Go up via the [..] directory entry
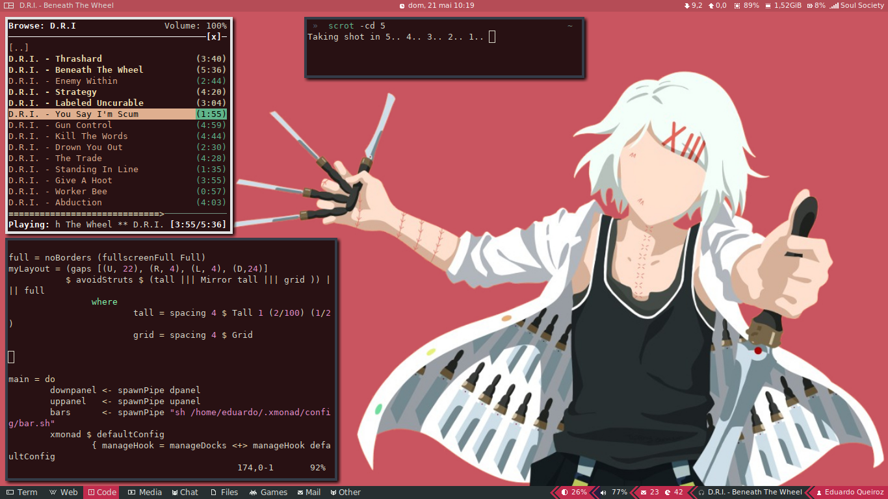Screen dimensions: 888x499 19,47
